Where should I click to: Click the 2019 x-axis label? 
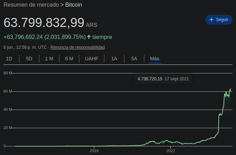click(x=94, y=151)
